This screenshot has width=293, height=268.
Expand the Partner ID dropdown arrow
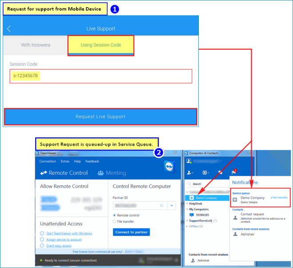click(x=172, y=205)
